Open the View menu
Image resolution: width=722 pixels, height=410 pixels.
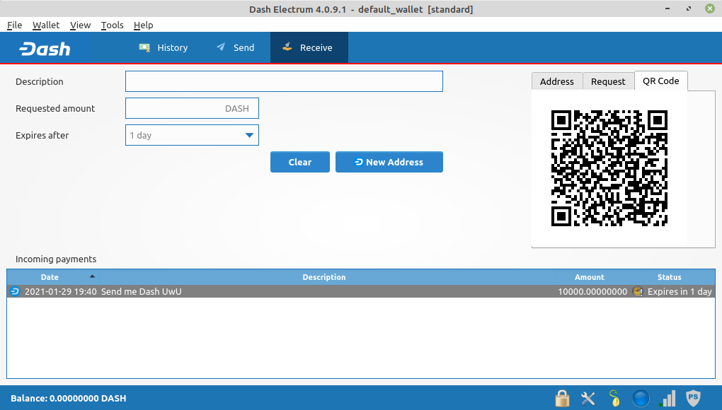pyautogui.click(x=80, y=25)
